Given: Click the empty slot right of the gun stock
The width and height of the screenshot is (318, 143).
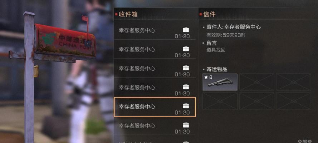Looking at the screenshot, I should click(256, 82).
